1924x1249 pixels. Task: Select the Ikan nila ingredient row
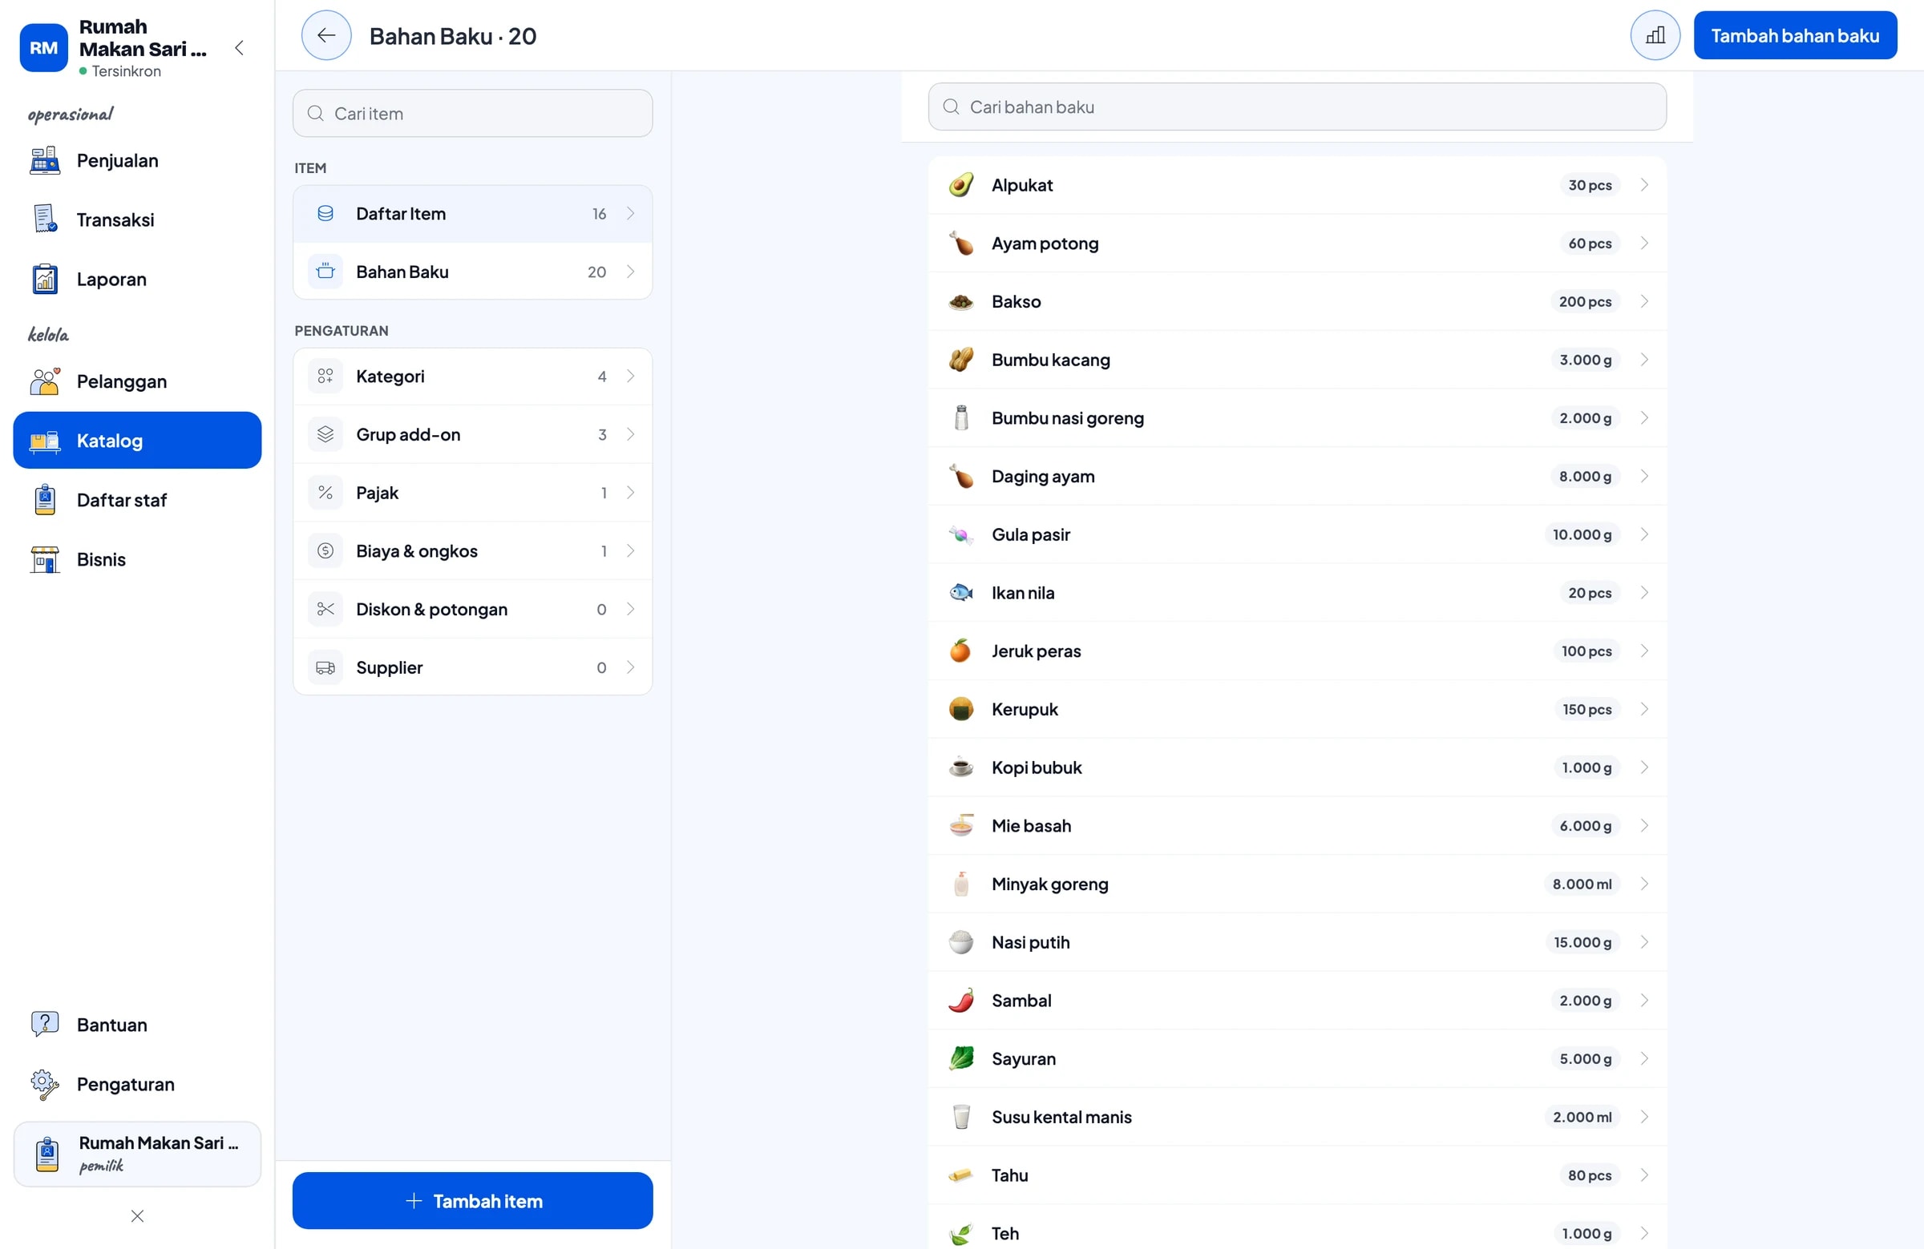coord(1296,592)
